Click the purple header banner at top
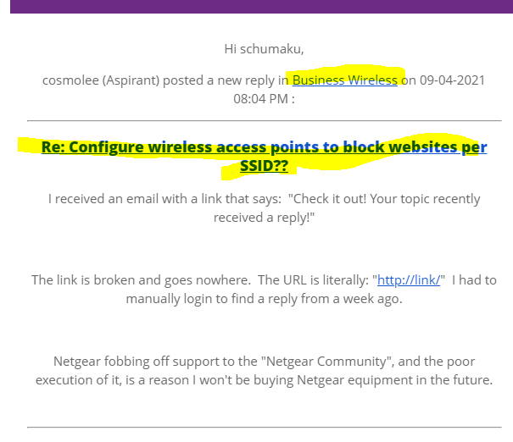Screen dimensions: 513x442 [x=261, y=7]
